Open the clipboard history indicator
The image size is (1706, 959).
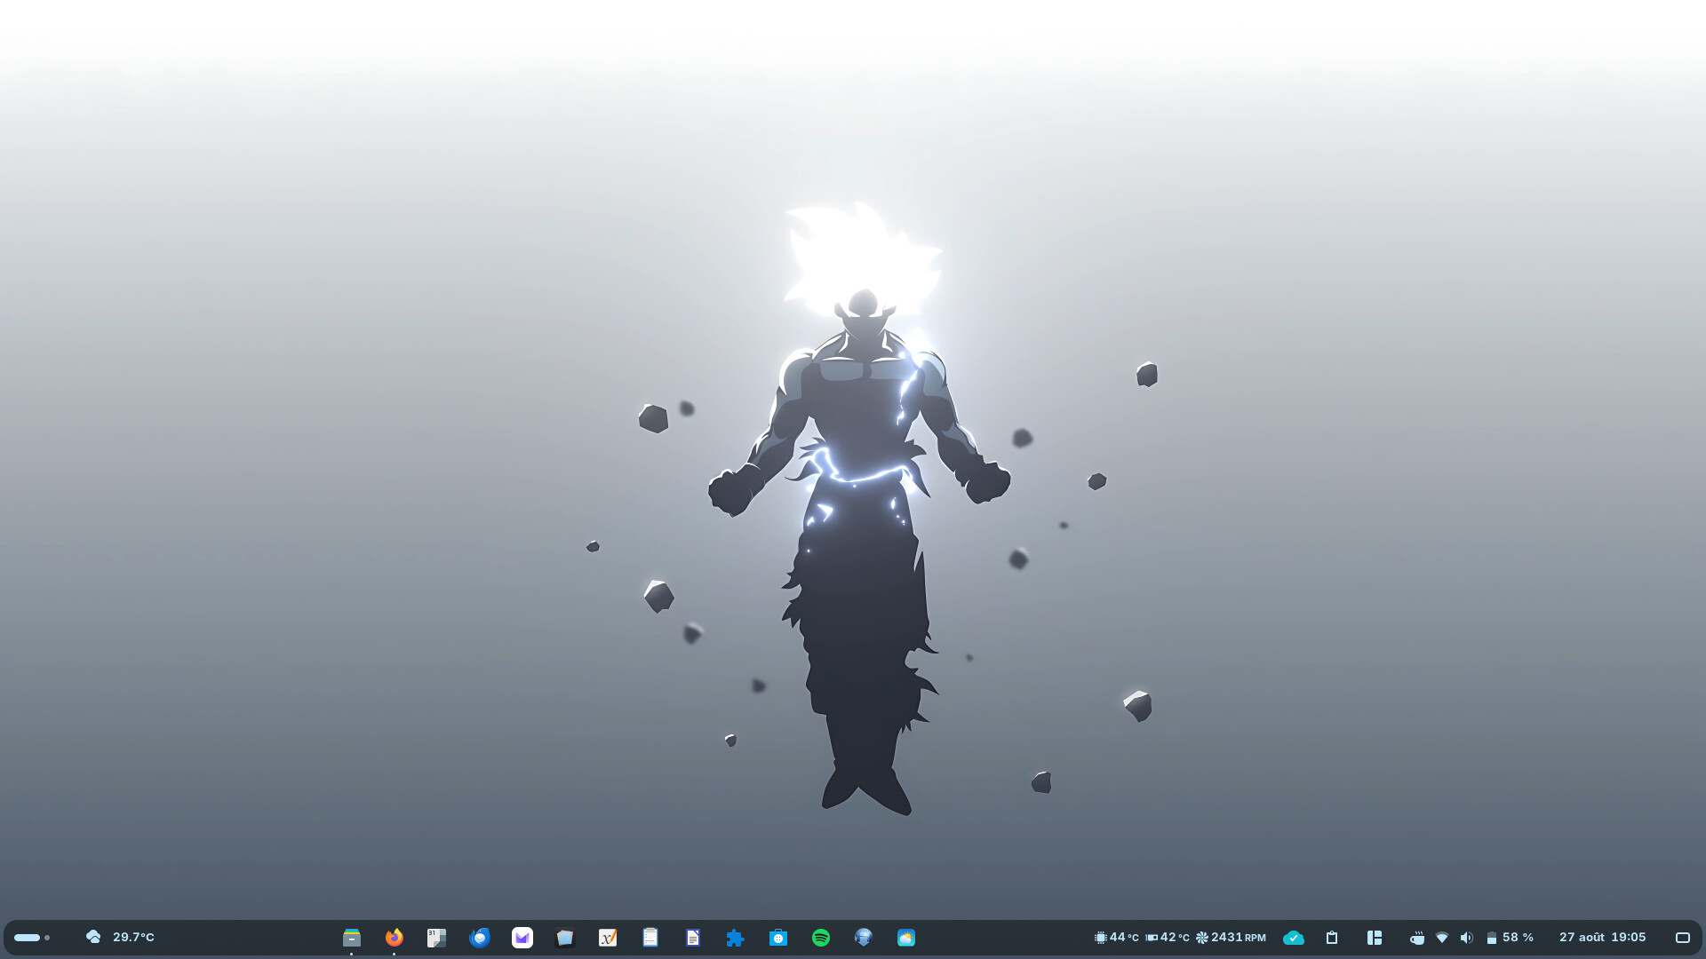(x=1332, y=938)
